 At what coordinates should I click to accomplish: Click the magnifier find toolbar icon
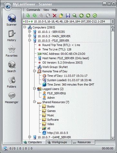pos(74,15)
